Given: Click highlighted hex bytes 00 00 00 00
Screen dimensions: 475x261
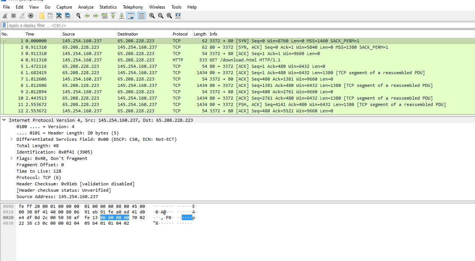Looking at the screenshot, I should 115,218.
